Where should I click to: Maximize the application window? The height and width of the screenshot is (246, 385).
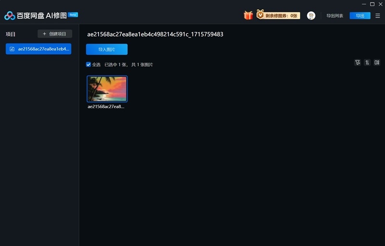[x=372, y=4]
